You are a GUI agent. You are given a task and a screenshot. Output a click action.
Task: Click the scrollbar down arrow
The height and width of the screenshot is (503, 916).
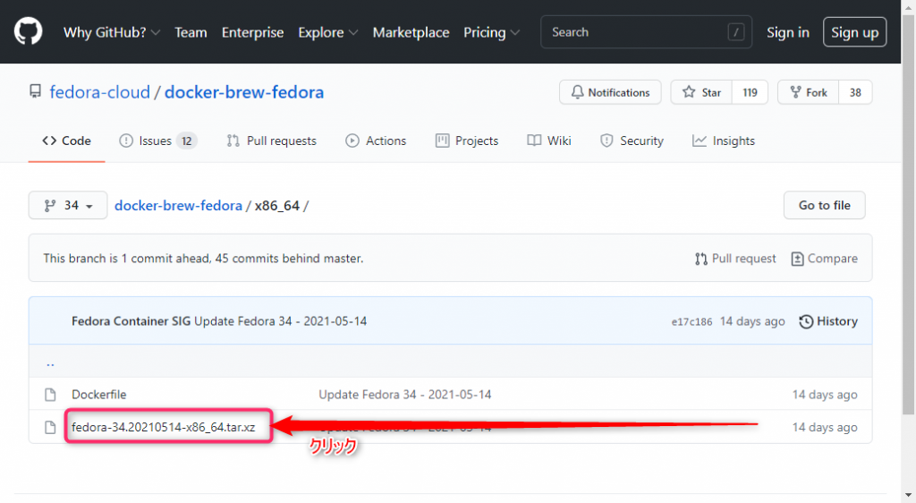point(909,497)
